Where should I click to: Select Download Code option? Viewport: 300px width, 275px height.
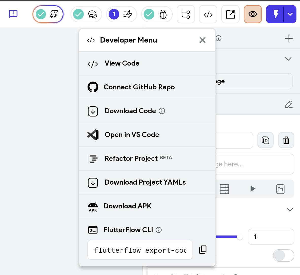click(147, 111)
